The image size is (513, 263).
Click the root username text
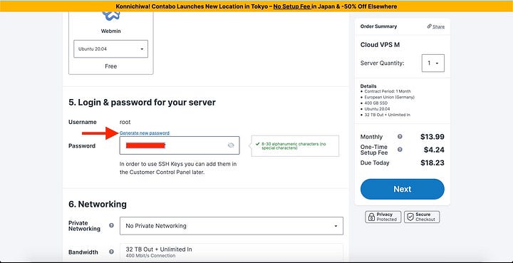pyautogui.click(x=125, y=122)
